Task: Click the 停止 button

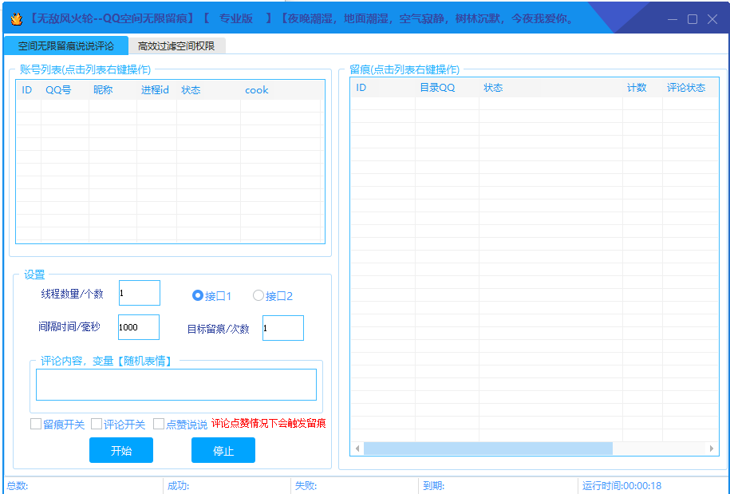Action: click(223, 451)
